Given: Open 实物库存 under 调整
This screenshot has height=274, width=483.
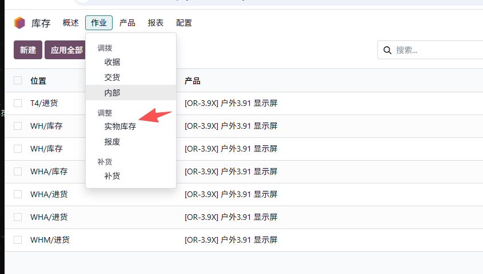Looking at the screenshot, I should tap(120, 126).
